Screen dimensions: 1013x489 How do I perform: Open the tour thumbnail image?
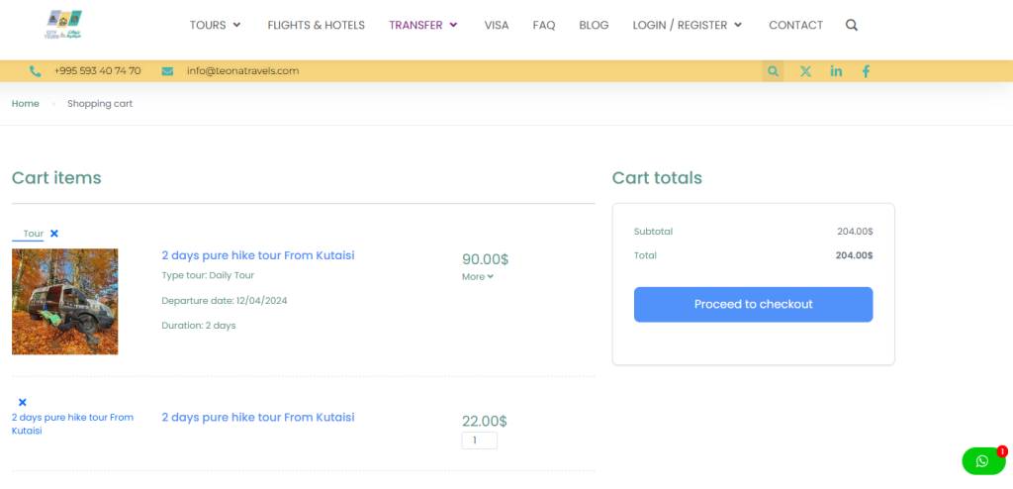coord(65,302)
